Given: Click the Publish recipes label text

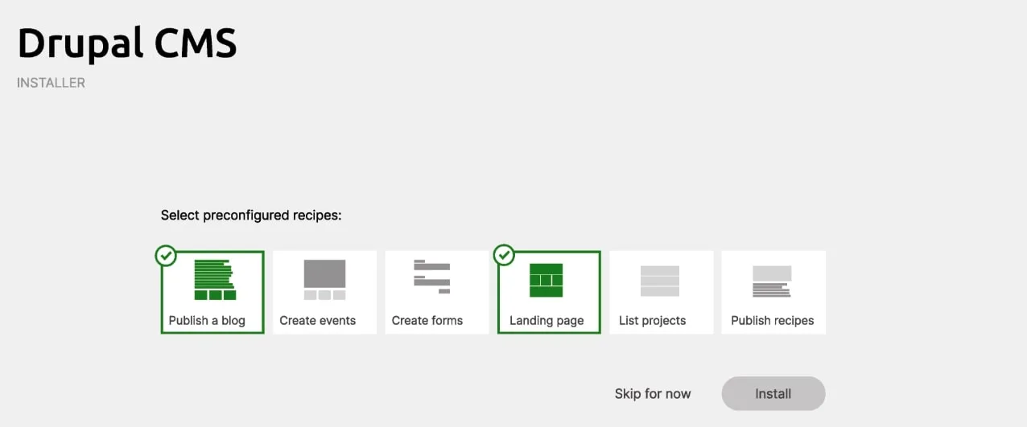Looking at the screenshot, I should coord(773,320).
